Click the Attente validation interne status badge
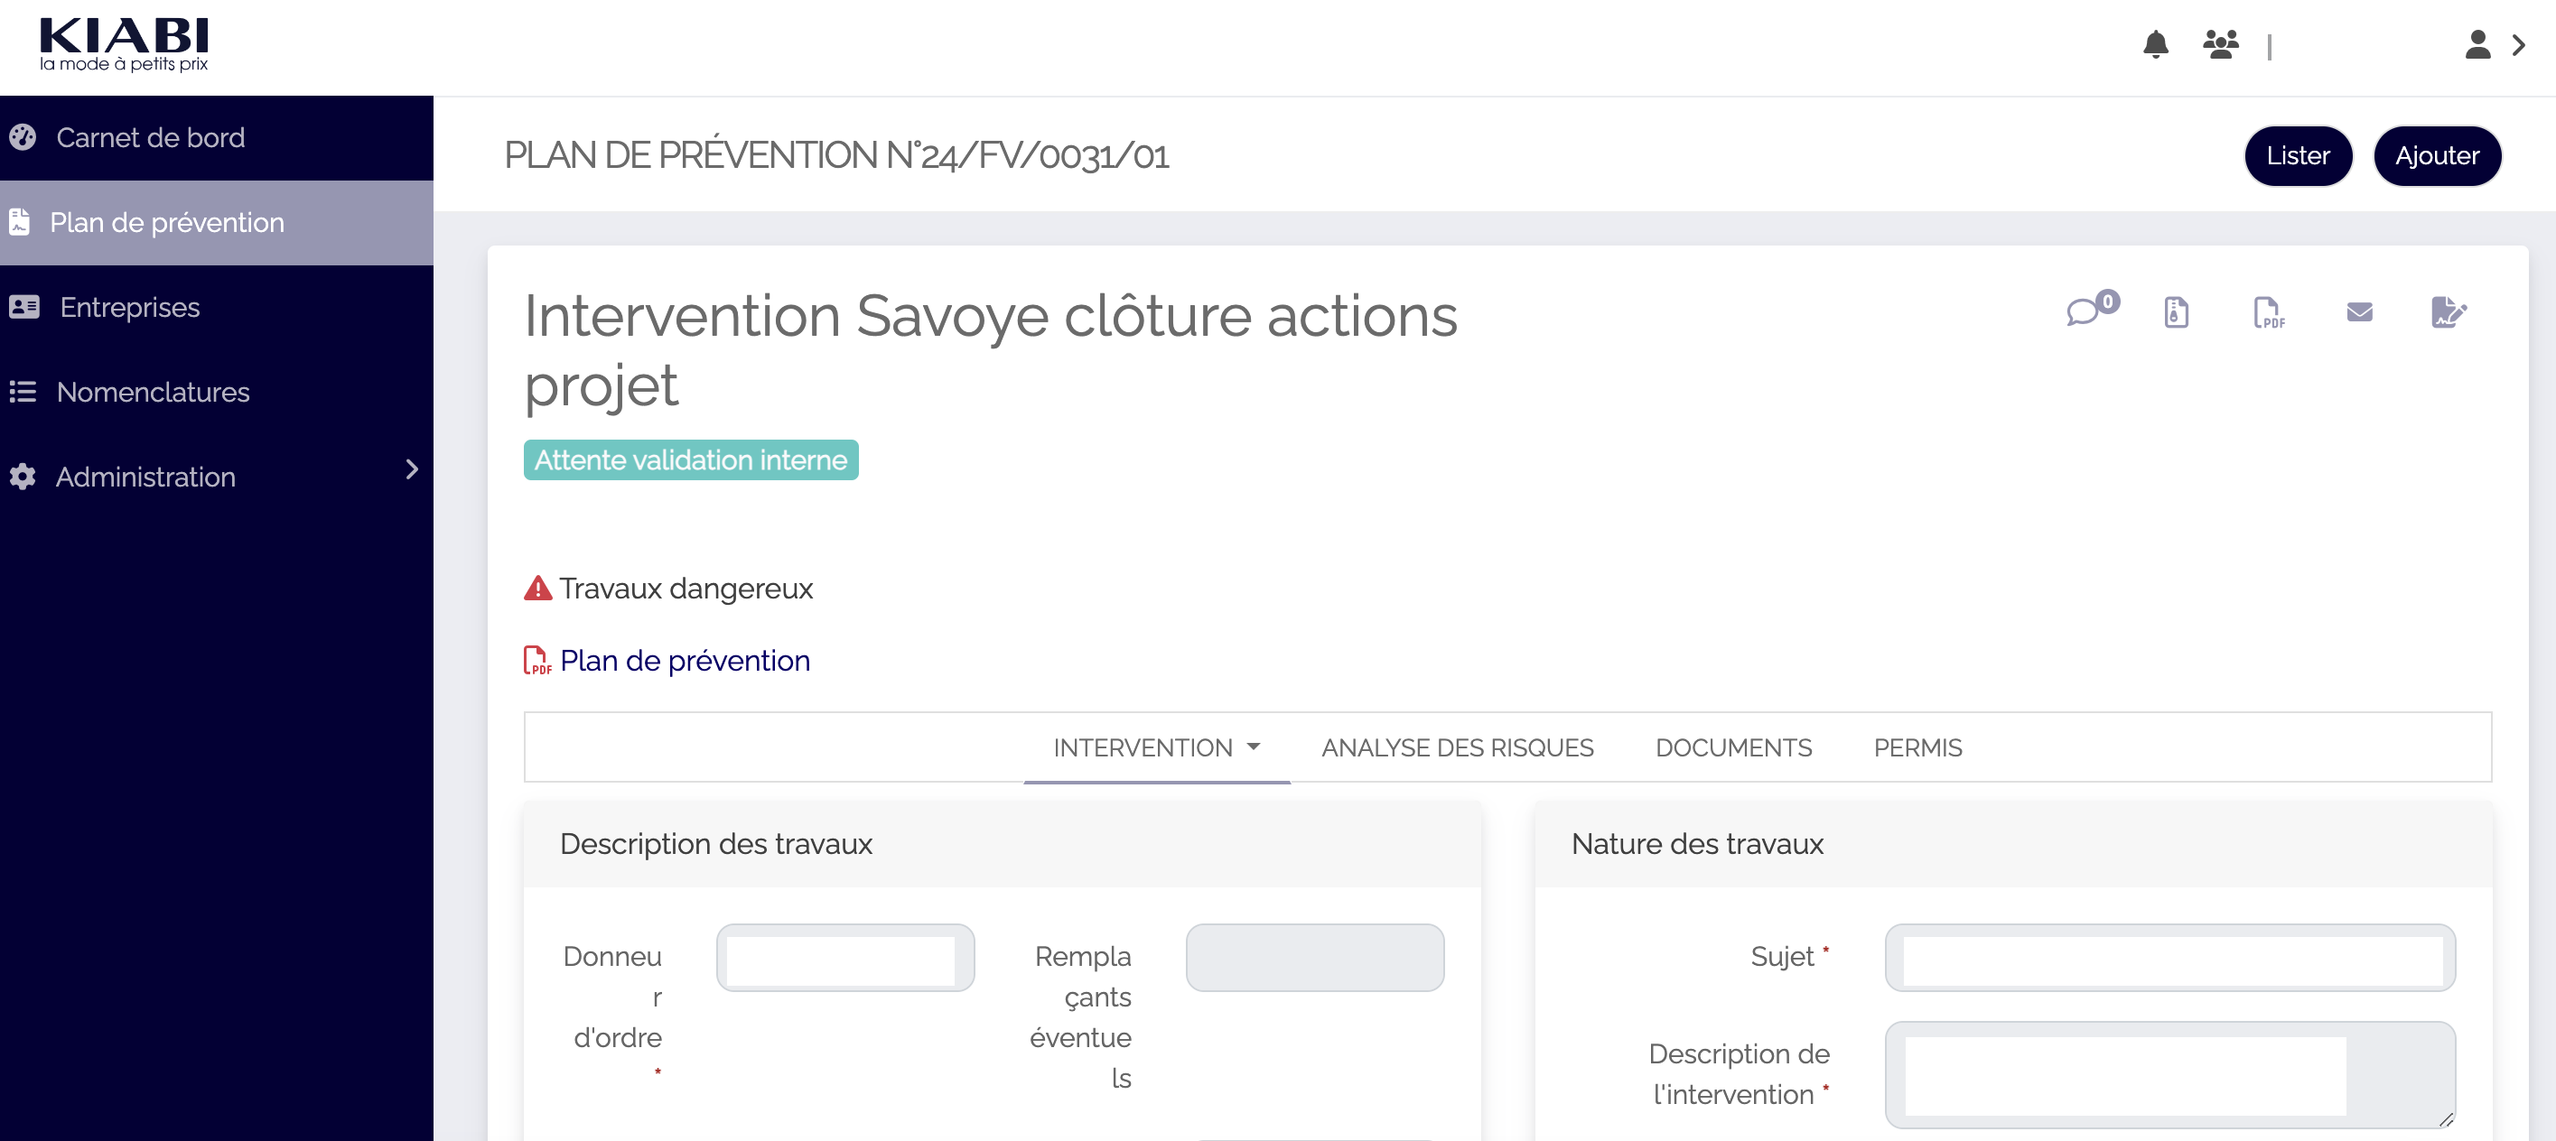 coord(691,460)
